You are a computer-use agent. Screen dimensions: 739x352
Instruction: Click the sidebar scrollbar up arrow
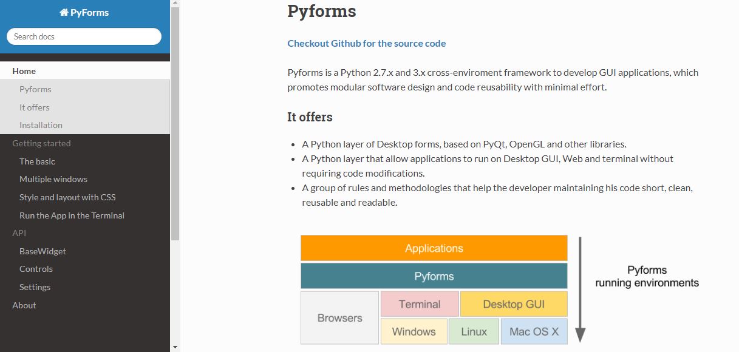tap(175, 4)
